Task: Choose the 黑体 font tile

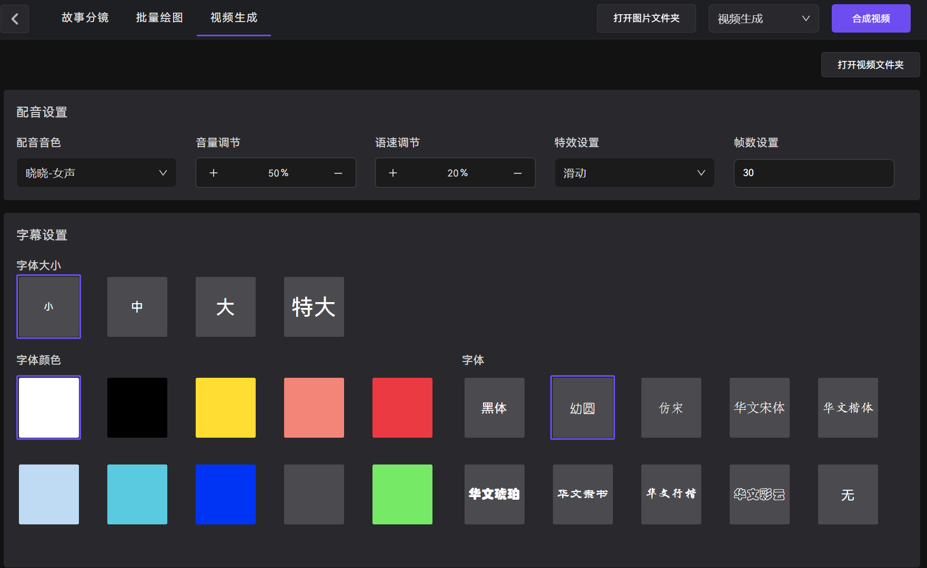Action: tap(495, 408)
